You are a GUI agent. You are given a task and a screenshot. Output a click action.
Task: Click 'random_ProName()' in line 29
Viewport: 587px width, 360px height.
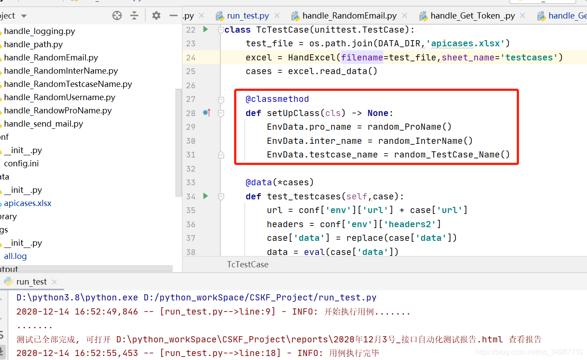coord(409,127)
